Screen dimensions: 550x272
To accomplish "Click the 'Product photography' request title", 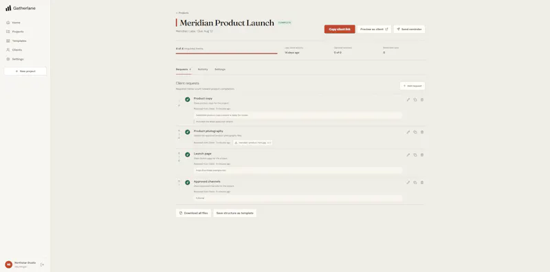I will tap(208, 131).
